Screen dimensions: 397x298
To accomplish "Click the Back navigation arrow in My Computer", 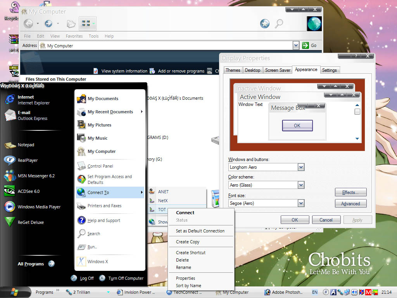I will point(29,23).
